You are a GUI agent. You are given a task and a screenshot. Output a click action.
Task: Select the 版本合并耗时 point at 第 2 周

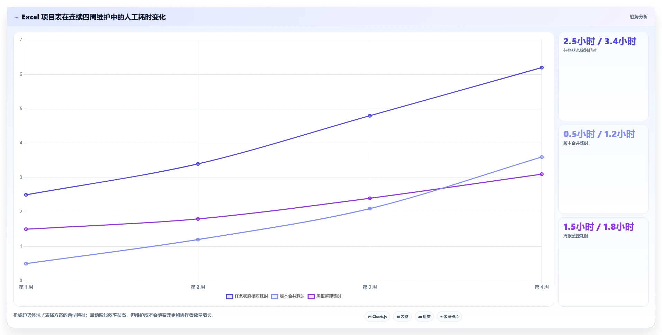198,239
